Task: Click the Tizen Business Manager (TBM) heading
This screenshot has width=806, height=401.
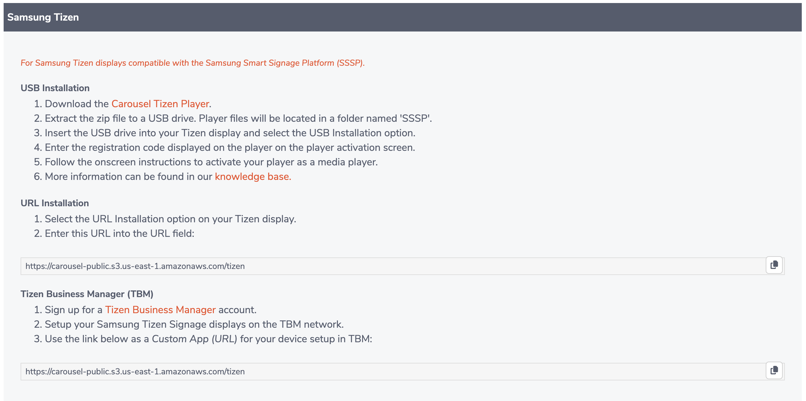Action: pos(87,294)
